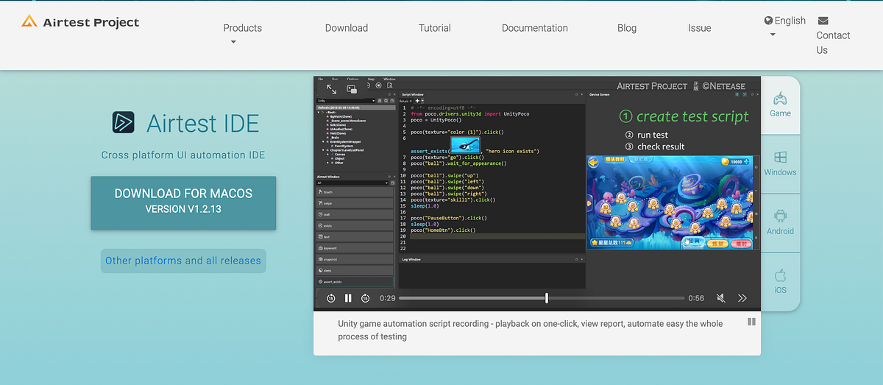Open the Documentation nav item
Screen dimensions: 883x385
click(535, 28)
